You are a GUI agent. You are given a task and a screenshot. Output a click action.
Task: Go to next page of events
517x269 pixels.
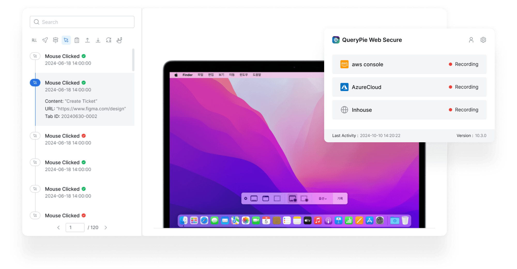tap(106, 227)
